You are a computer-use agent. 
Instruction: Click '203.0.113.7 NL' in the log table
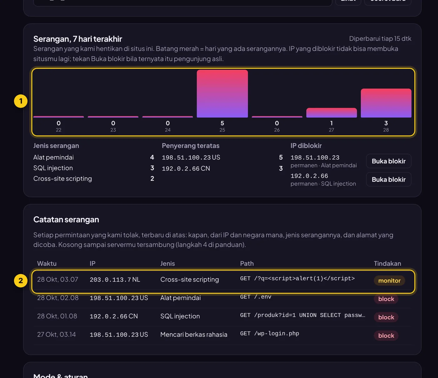pos(115,280)
